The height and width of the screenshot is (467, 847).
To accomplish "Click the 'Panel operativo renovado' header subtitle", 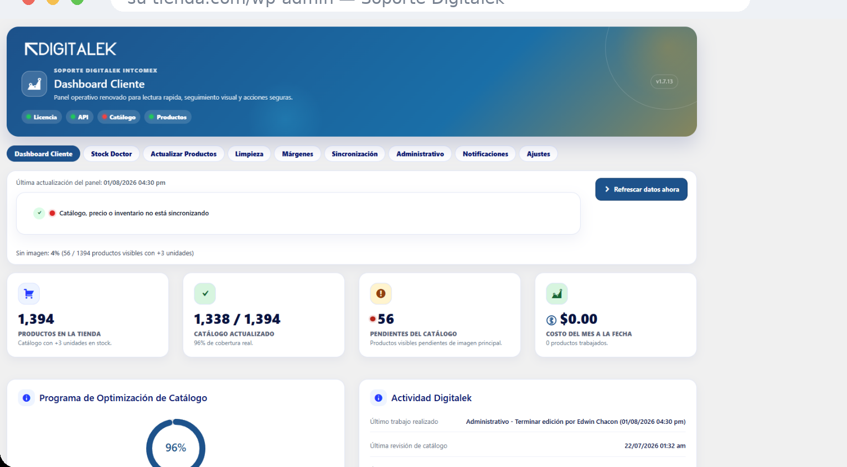I will tap(173, 97).
